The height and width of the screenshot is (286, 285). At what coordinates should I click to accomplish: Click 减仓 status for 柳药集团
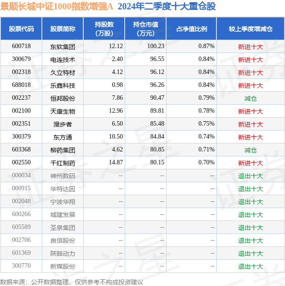[x=251, y=151]
